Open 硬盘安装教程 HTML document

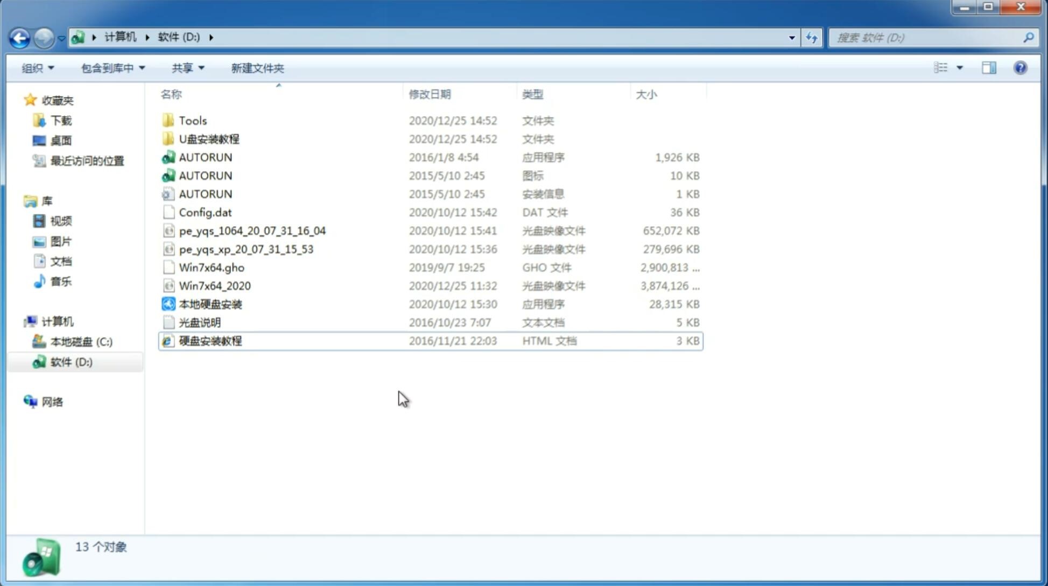pyautogui.click(x=209, y=340)
